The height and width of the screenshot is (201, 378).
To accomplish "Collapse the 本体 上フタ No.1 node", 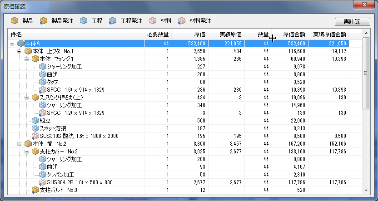I will [19, 51].
